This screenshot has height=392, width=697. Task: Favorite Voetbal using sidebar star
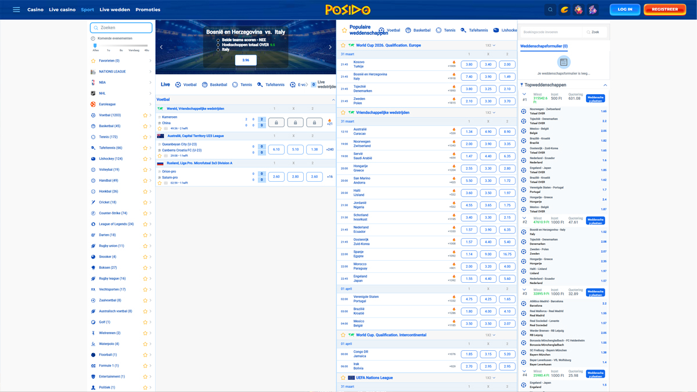[145, 116]
